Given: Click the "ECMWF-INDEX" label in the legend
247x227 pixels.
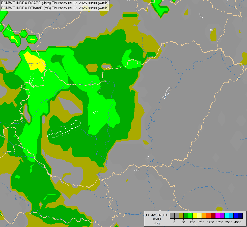Looking at the screenshot, I should pyautogui.click(x=157, y=215).
